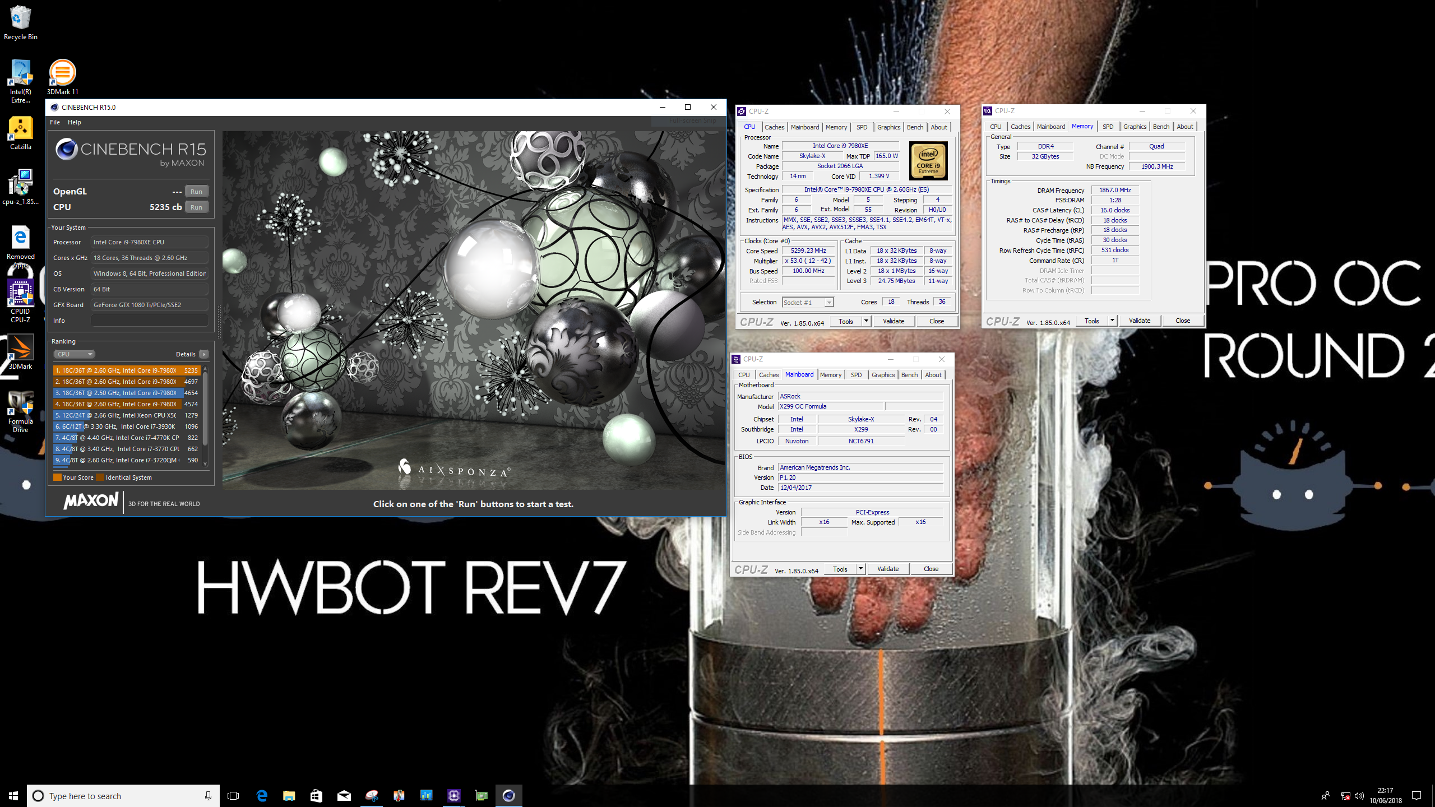Launch the 3DMark desktop shortcut
The image size is (1435, 807).
tap(20, 352)
